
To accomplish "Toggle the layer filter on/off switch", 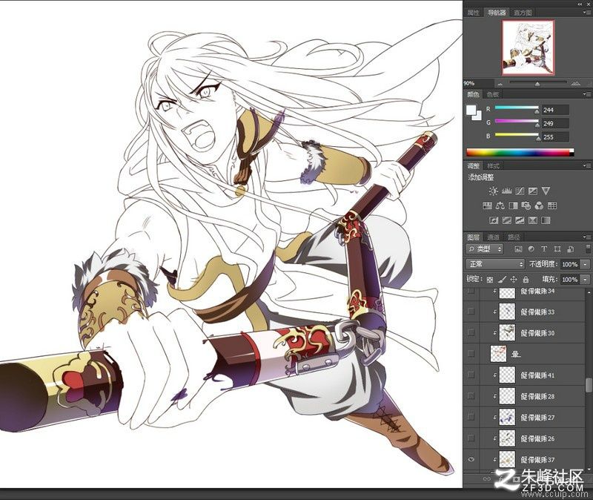I will 588,249.
